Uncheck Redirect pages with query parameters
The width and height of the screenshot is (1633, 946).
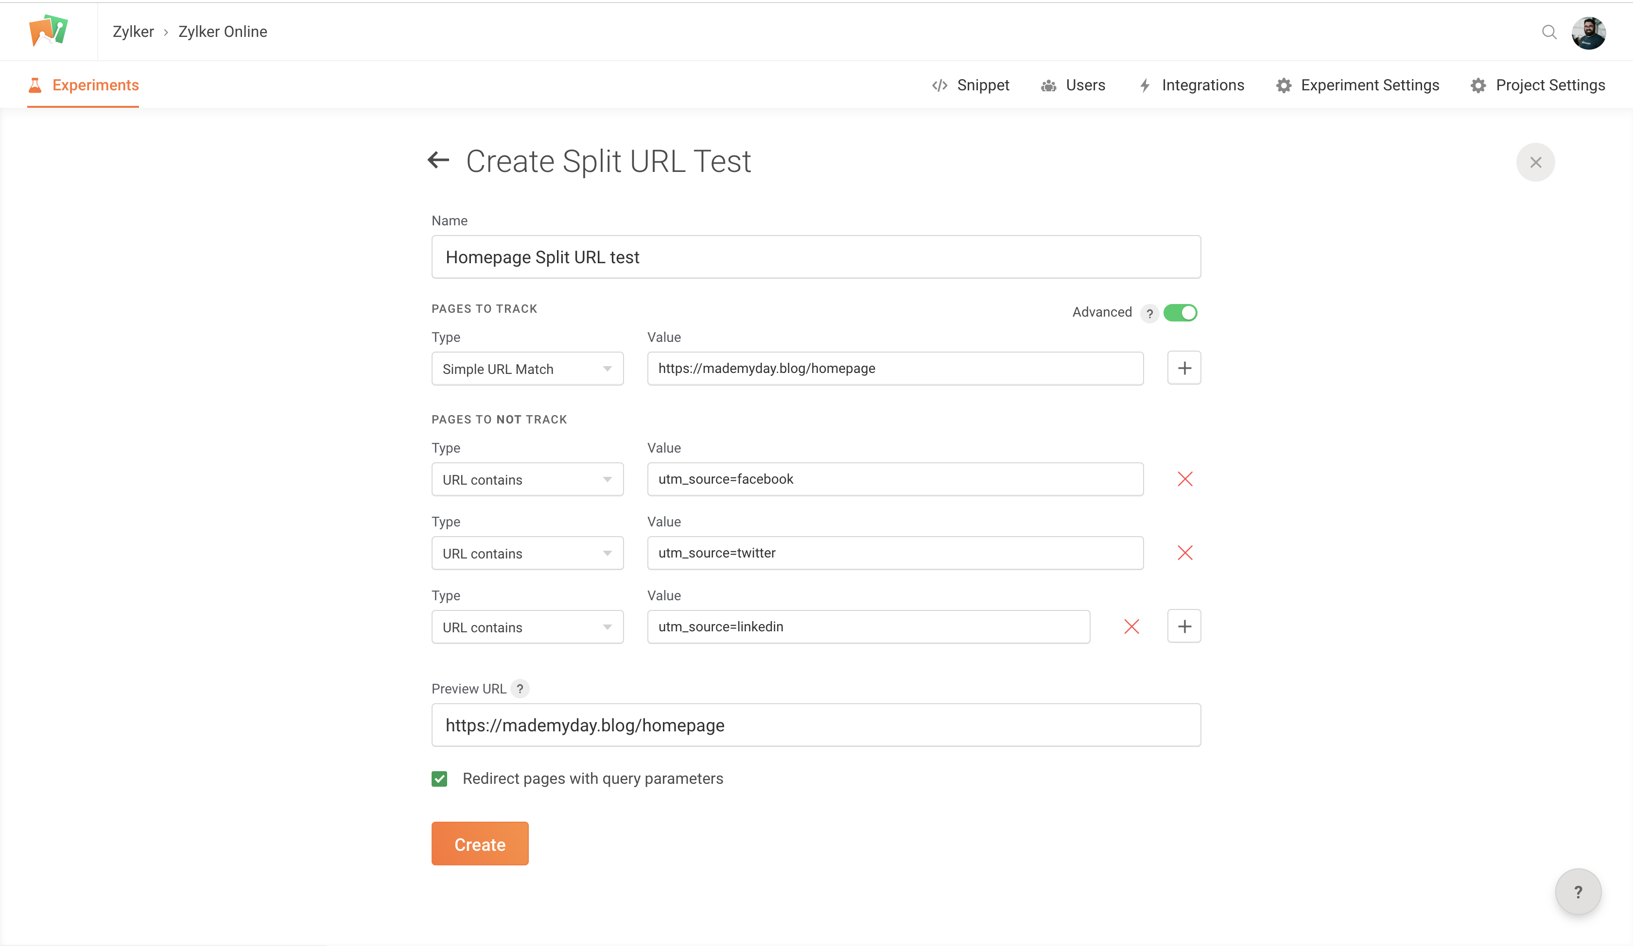tap(439, 779)
